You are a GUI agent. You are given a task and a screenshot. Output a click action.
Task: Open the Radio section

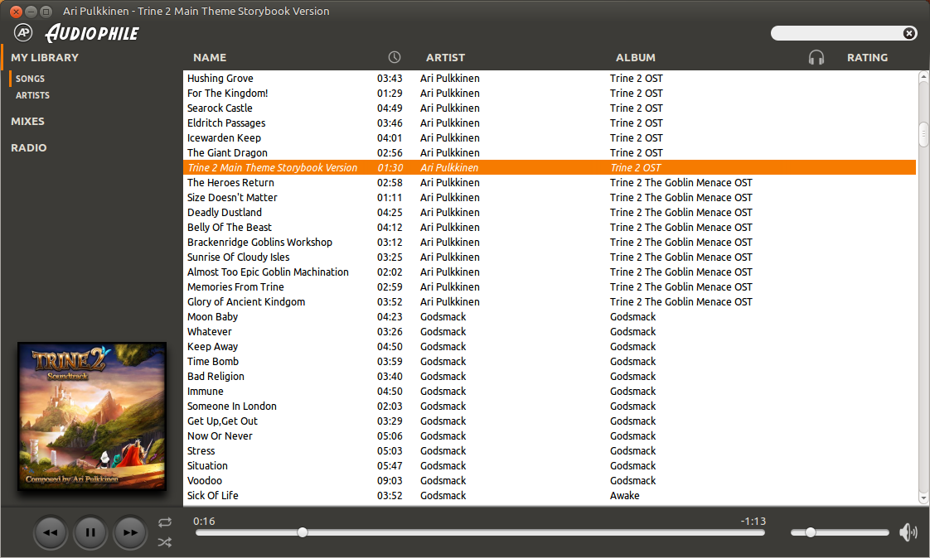(28, 148)
